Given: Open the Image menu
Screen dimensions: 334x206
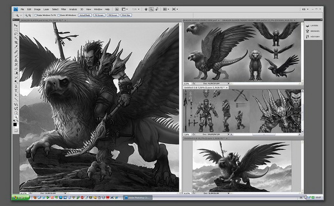Looking at the screenshot, I should 37,9.
